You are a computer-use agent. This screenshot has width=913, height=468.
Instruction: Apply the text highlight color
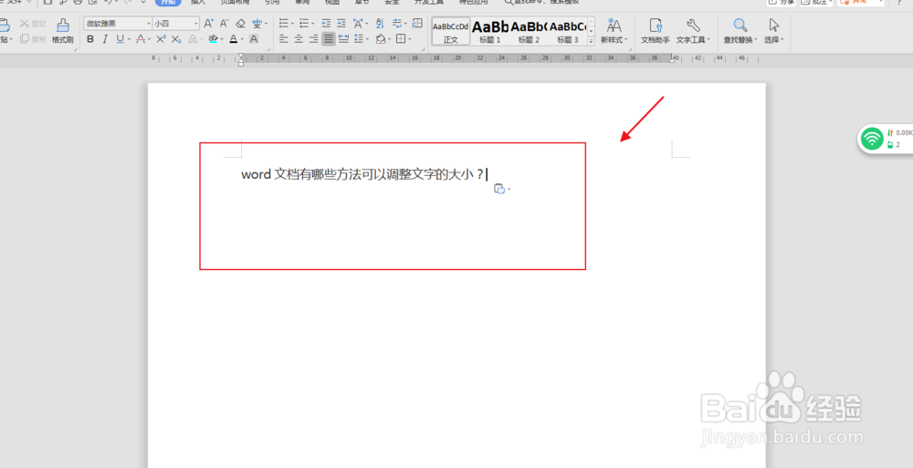[x=213, y=39]
